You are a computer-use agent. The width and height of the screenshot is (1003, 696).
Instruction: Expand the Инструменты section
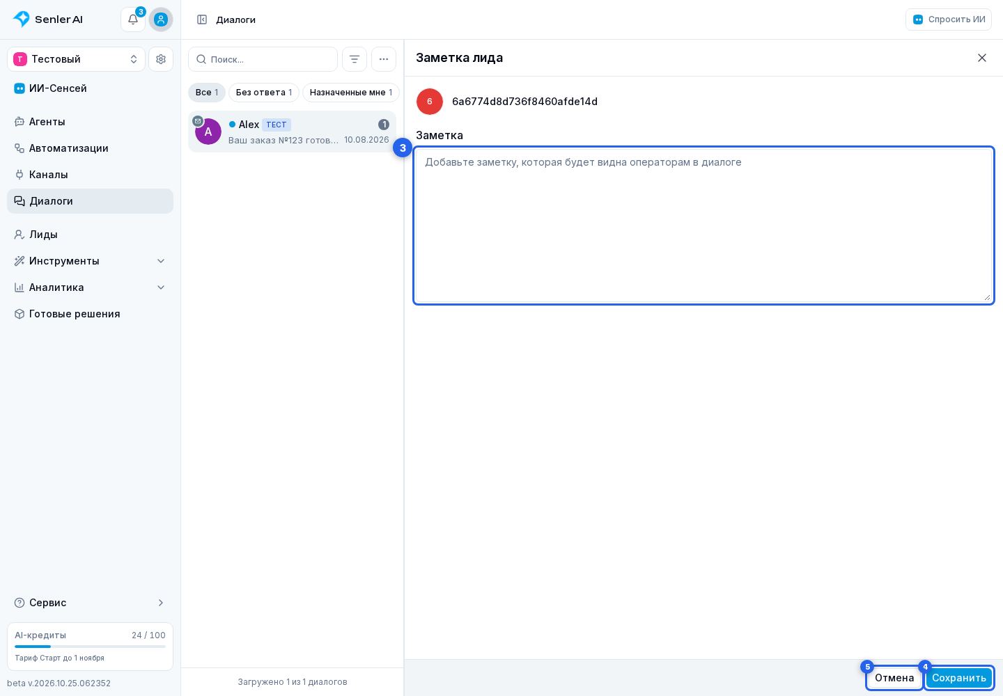[x=91, y=261]
